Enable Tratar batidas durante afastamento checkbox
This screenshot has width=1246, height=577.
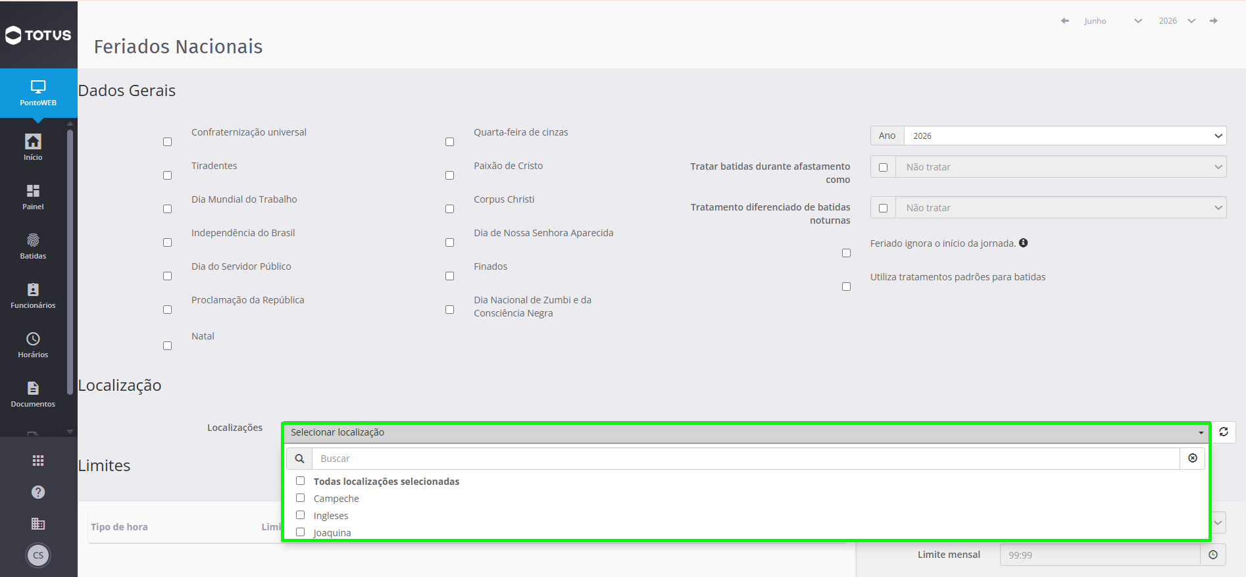pyautogui.click(x=883, y=167)
